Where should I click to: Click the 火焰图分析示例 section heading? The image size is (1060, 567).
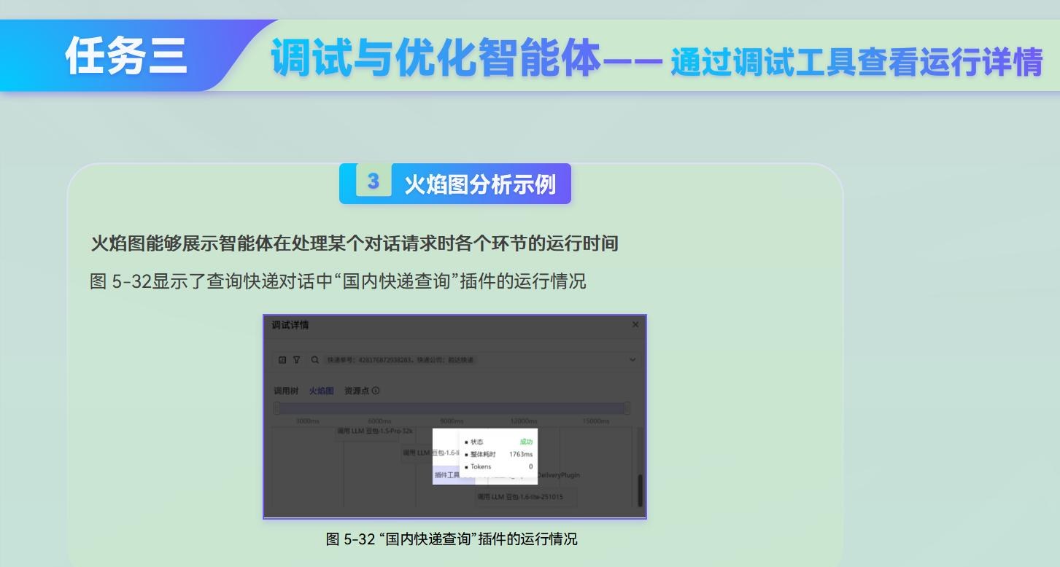click(480, 184)
